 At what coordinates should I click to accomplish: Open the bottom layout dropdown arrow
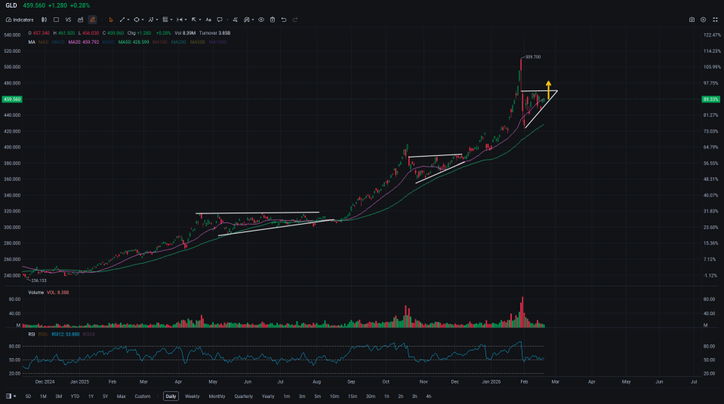15,396
